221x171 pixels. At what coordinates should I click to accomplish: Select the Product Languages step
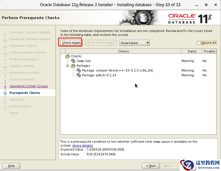pos(24,59)
